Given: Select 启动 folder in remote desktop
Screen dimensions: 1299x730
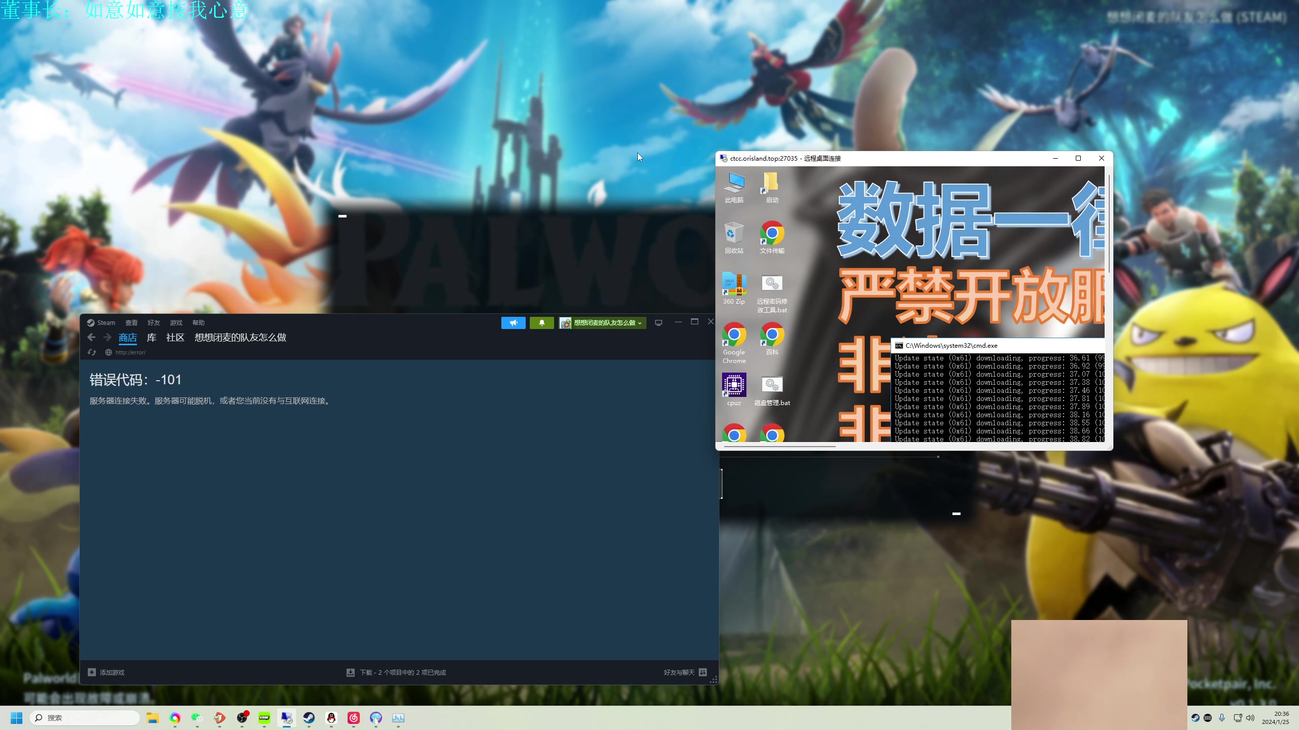Looking at the screenshot, I should (772, 188).
